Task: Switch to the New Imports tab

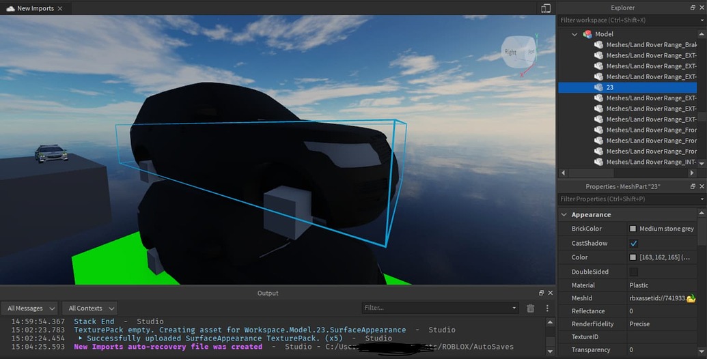Action: click(35, 8)
